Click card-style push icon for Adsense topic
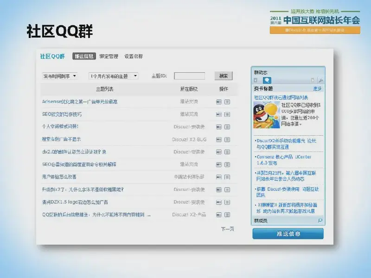The height and width of the screenshot is (278, 371). (x=219, y=101)
